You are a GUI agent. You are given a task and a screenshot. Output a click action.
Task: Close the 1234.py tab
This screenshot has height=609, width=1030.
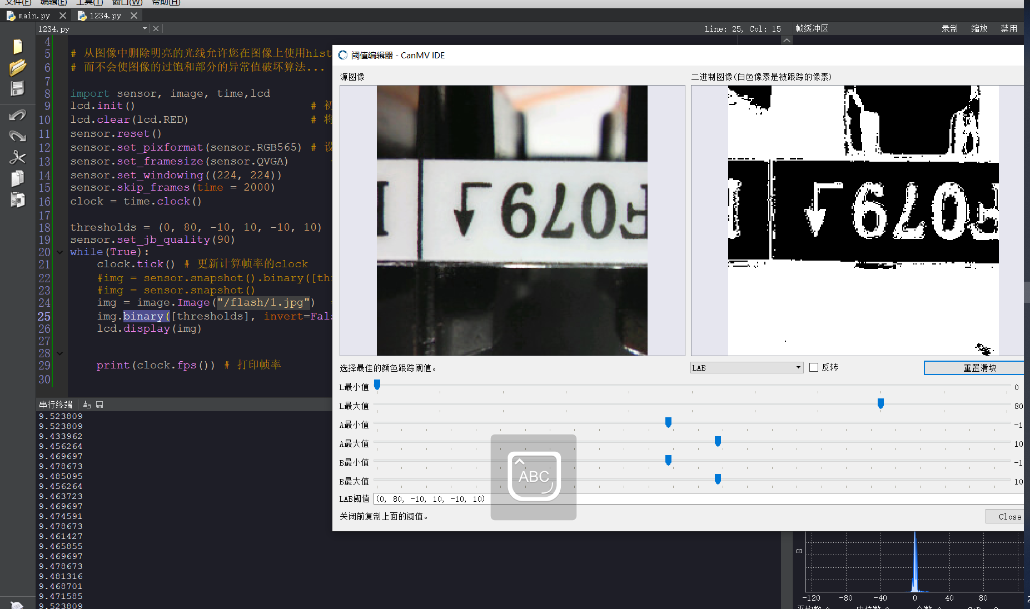pyautogui.click(x=134, y=16)
